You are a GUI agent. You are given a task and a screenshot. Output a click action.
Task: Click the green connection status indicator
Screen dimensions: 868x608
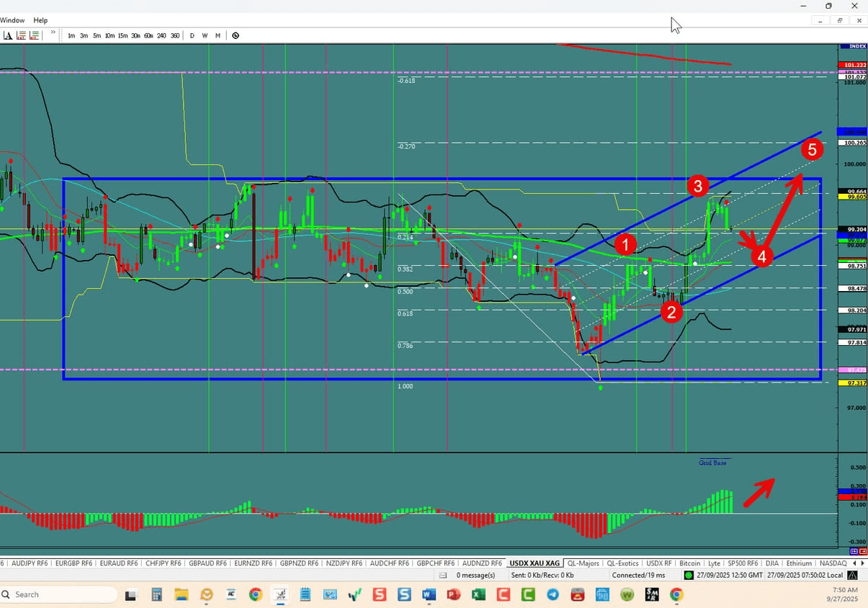tap(688, 574)
